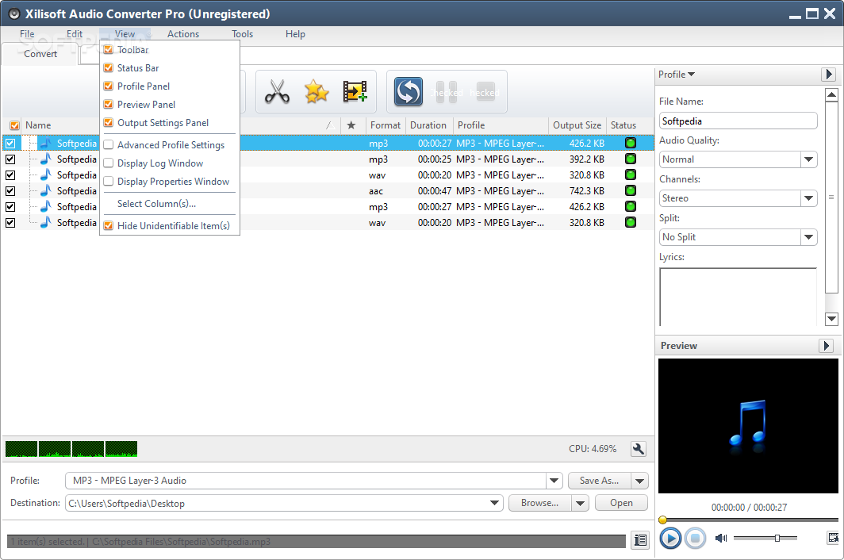Open the Tools menu
Viewport: 844px width, 560px height.
(x=242, y=34)
